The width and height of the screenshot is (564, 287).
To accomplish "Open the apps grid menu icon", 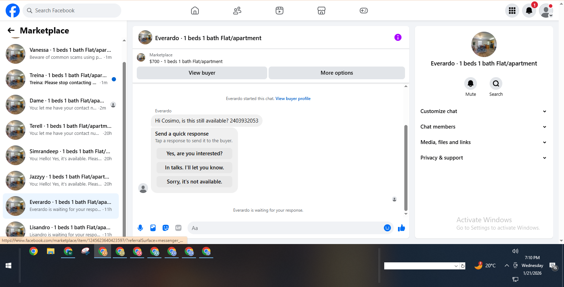I will point(512,11).
